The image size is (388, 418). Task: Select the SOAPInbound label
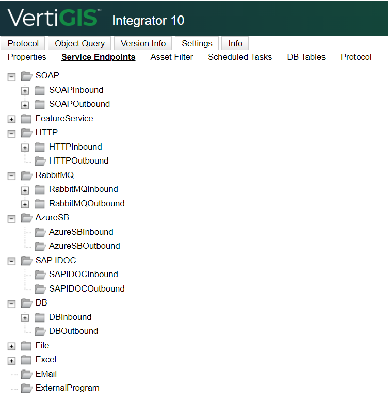(76, 90)
